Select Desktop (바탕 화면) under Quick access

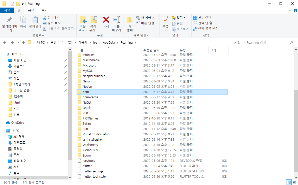tap(17, 60)
